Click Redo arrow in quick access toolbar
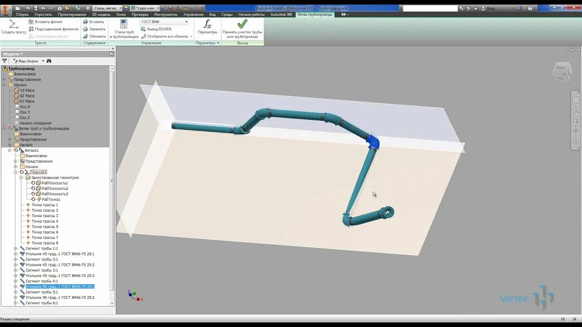582x327 pixels. point(50,8)
